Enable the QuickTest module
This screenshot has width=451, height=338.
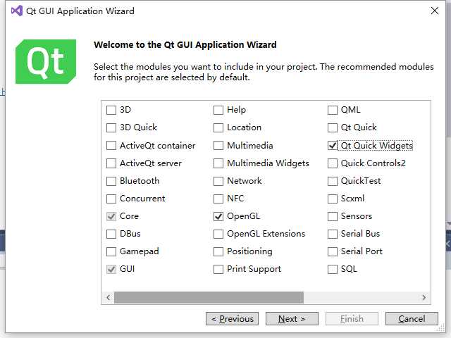pos(333,181)
